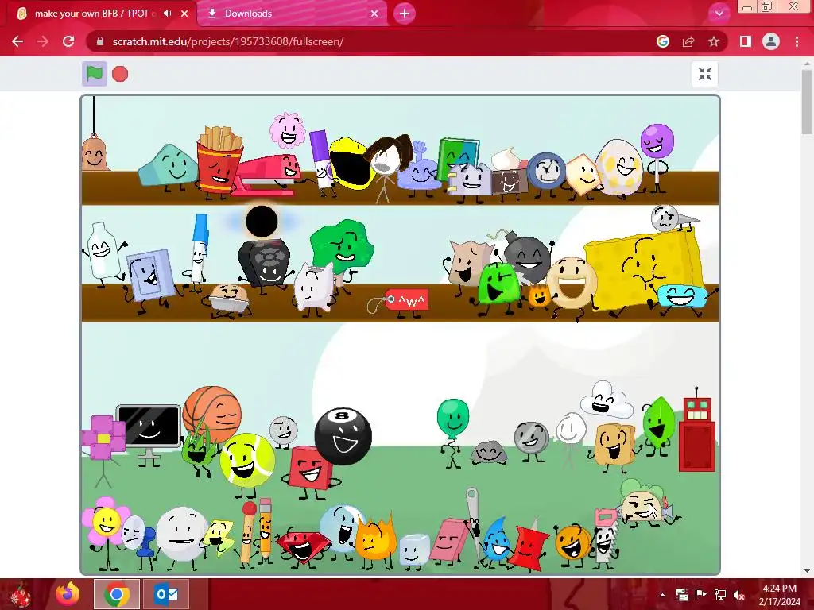Go back with the browser back arrow
Image resolution: width=814 pixels, height=610 pixels.
17,41
